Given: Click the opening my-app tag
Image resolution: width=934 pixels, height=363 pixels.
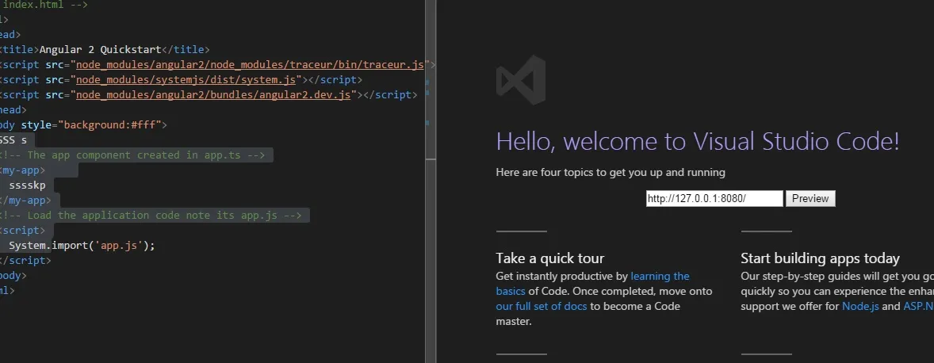Looking at the screenshot, I should point(21,170).
